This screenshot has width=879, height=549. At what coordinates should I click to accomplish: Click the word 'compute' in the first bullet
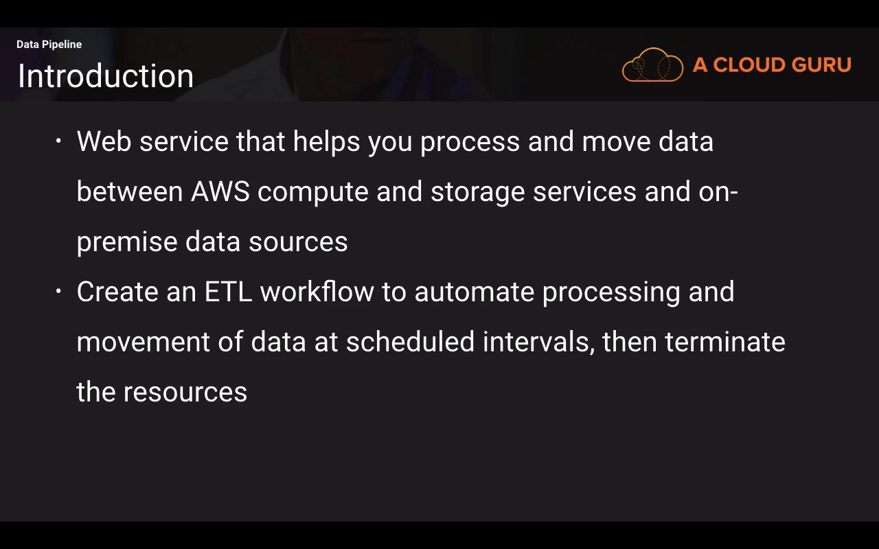coord(312,193)
